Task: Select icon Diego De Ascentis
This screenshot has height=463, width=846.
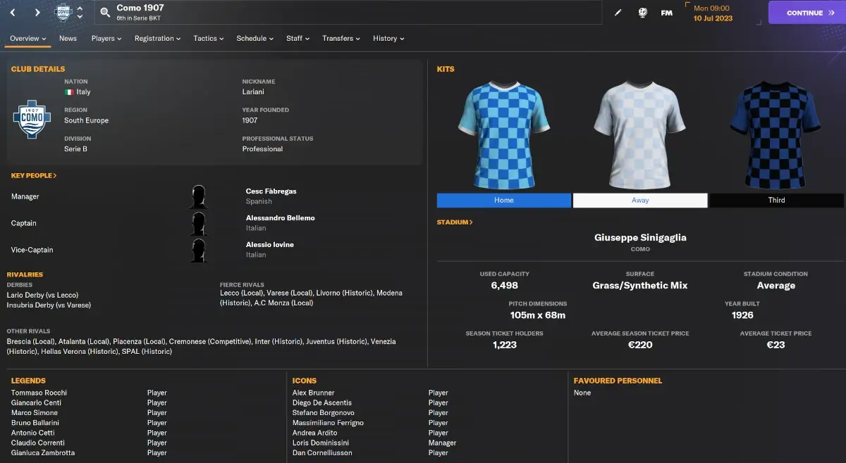Action: click(322, 403)
